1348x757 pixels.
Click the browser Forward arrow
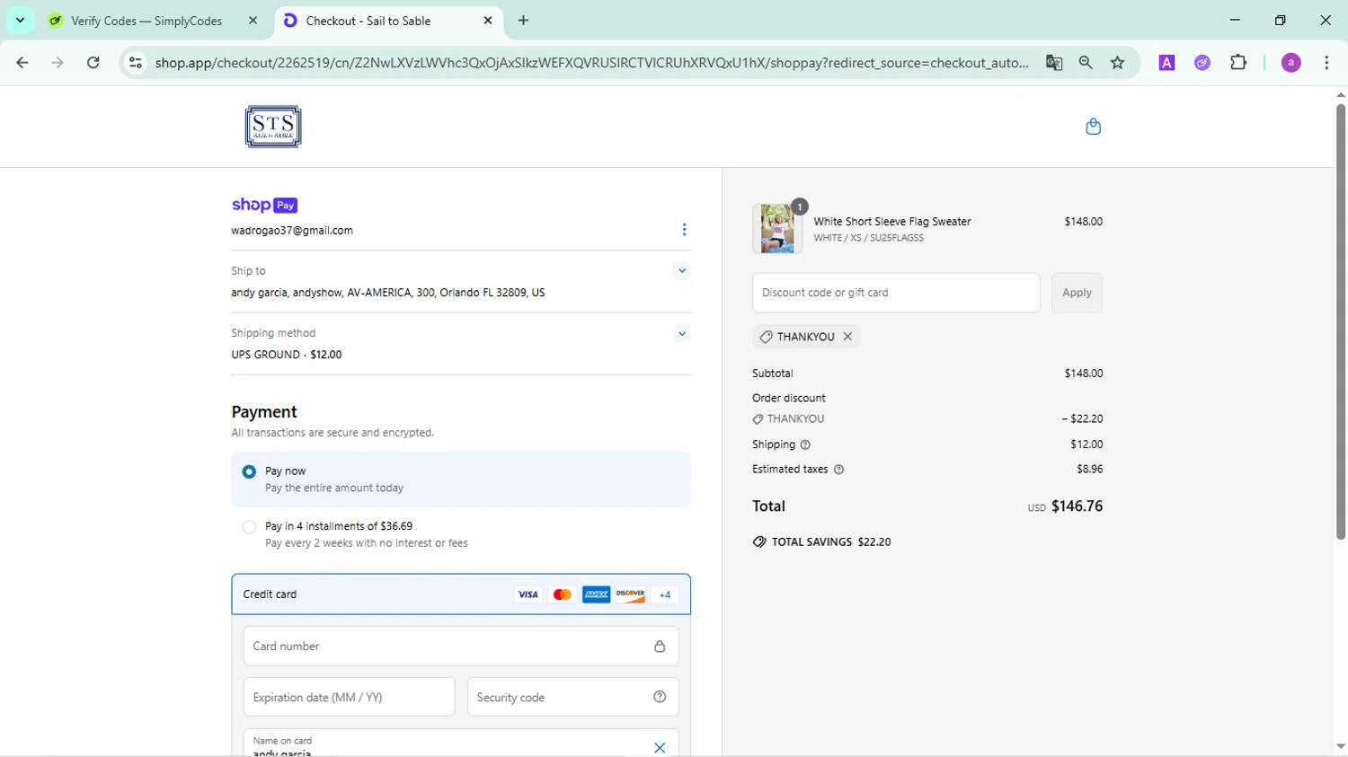click(x=58, y=63)
